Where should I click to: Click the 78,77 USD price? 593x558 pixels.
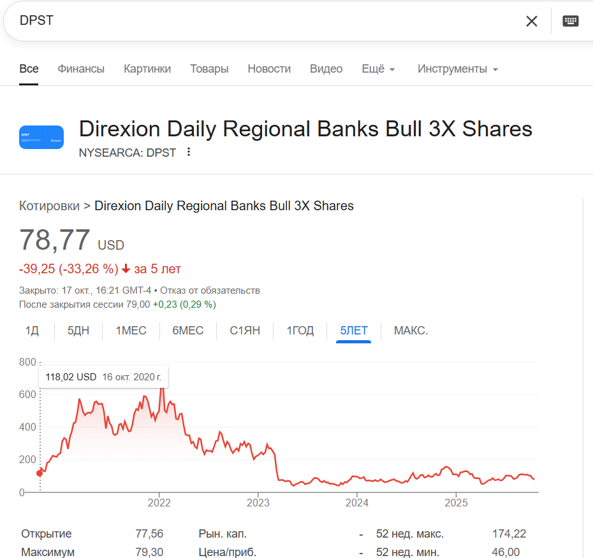[71, 240]
